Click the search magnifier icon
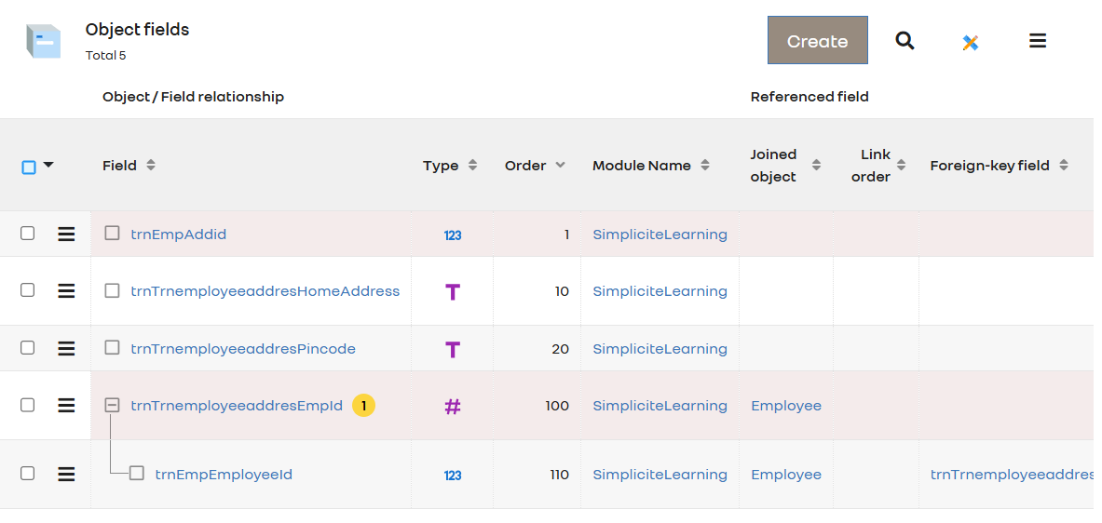This screenshot has height=523, width=1102. (905, 41)
